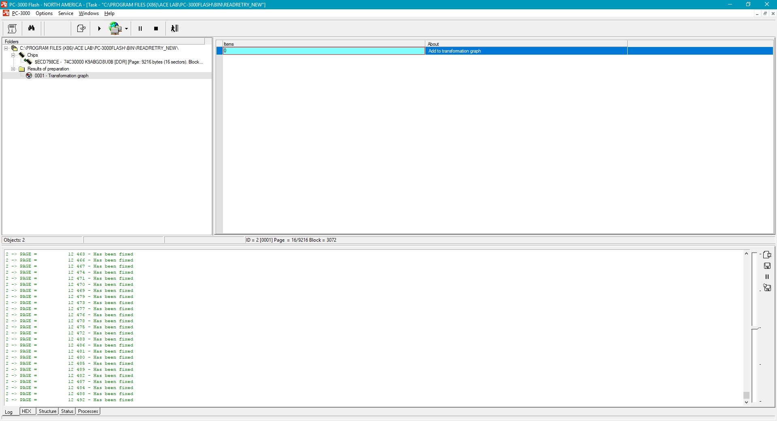Collapse the Results of preparation folder

click(x=13, y=69)
